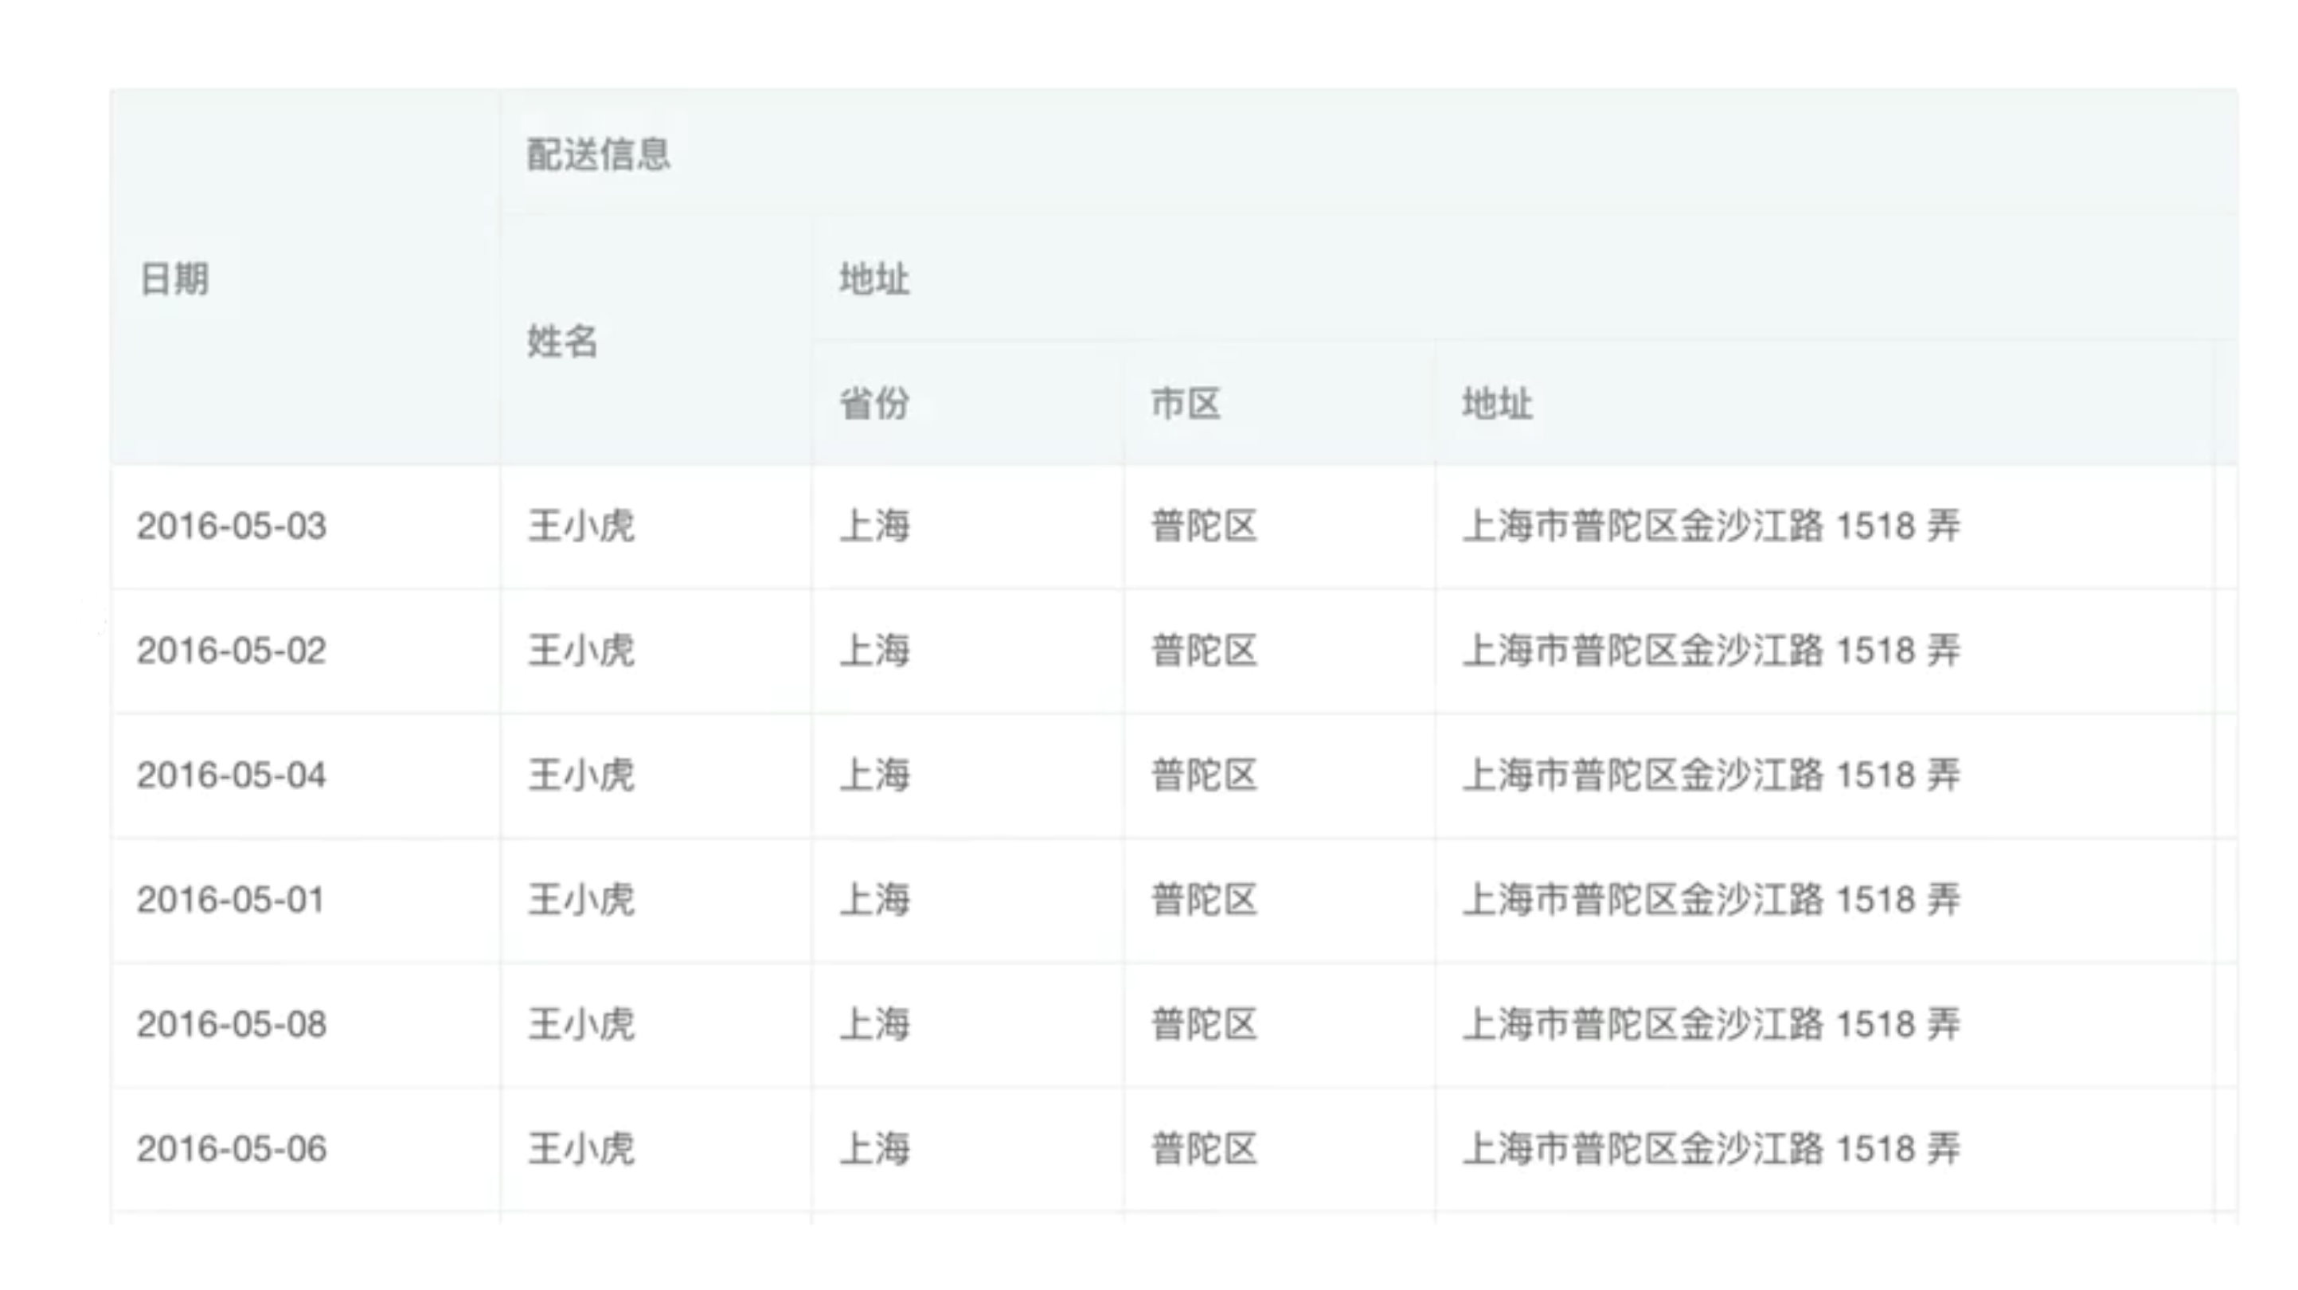Image resolution: width=2298 pixels, height=1290 pixels.
Task: Select the 2016-05-04 date cell
Action: [x=232, y=774]
